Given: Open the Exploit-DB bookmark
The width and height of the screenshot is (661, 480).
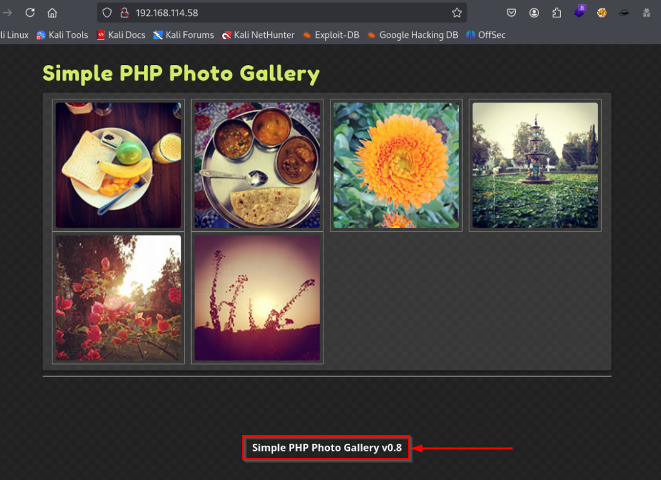Looking at the screenshot, I should tap(331, 35).
